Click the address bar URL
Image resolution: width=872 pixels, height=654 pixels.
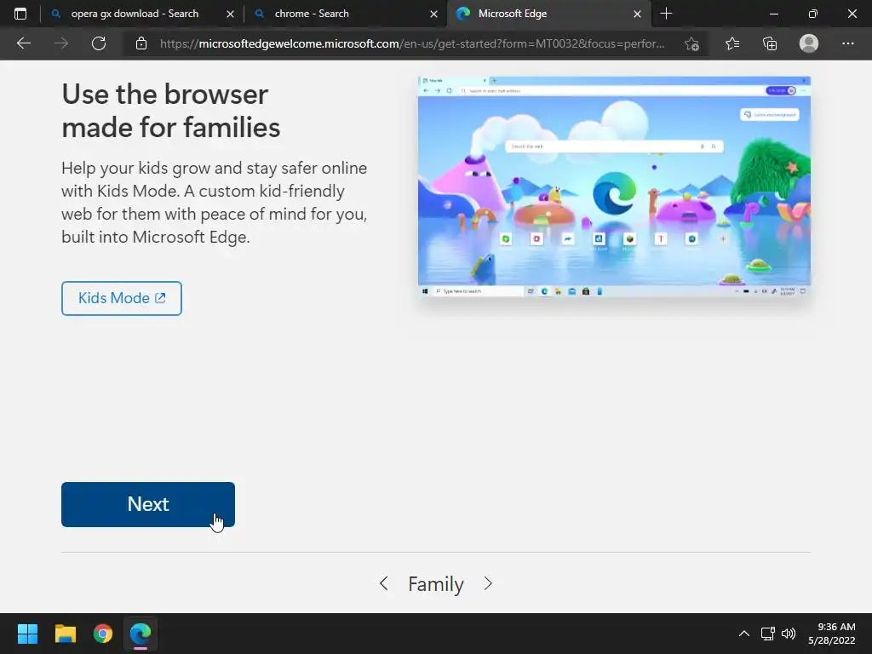[x=412, y=43]
